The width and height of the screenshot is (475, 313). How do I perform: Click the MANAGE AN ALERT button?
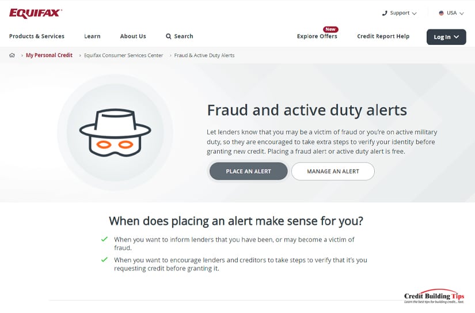point(333,171)
